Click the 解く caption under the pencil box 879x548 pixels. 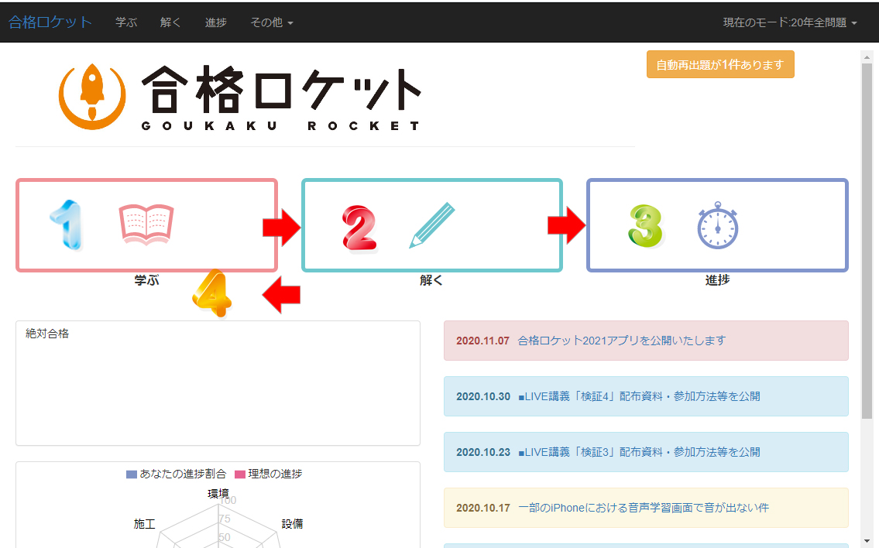pyautogui.click(x=431, y=280)
